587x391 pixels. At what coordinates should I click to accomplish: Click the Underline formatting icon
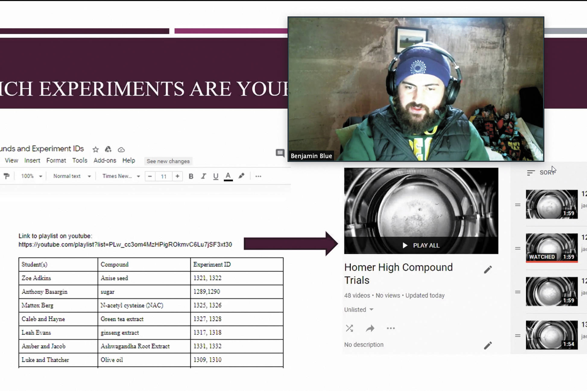point(216,176)
